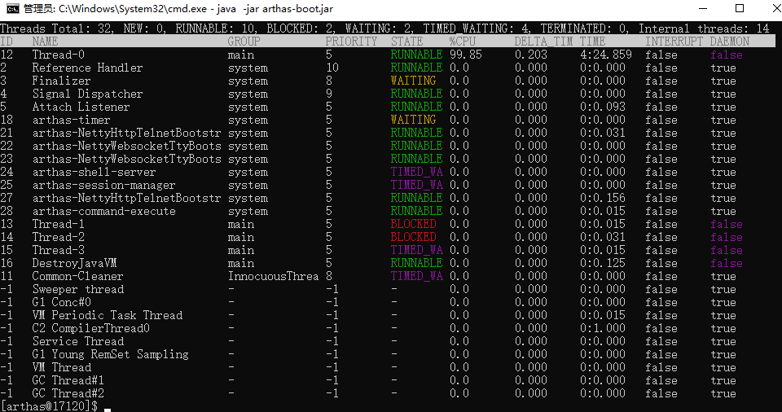This screenshot has height=412, width=782.
Task: Click the 99.85 CPU usage value
Action: pos(466,55)
